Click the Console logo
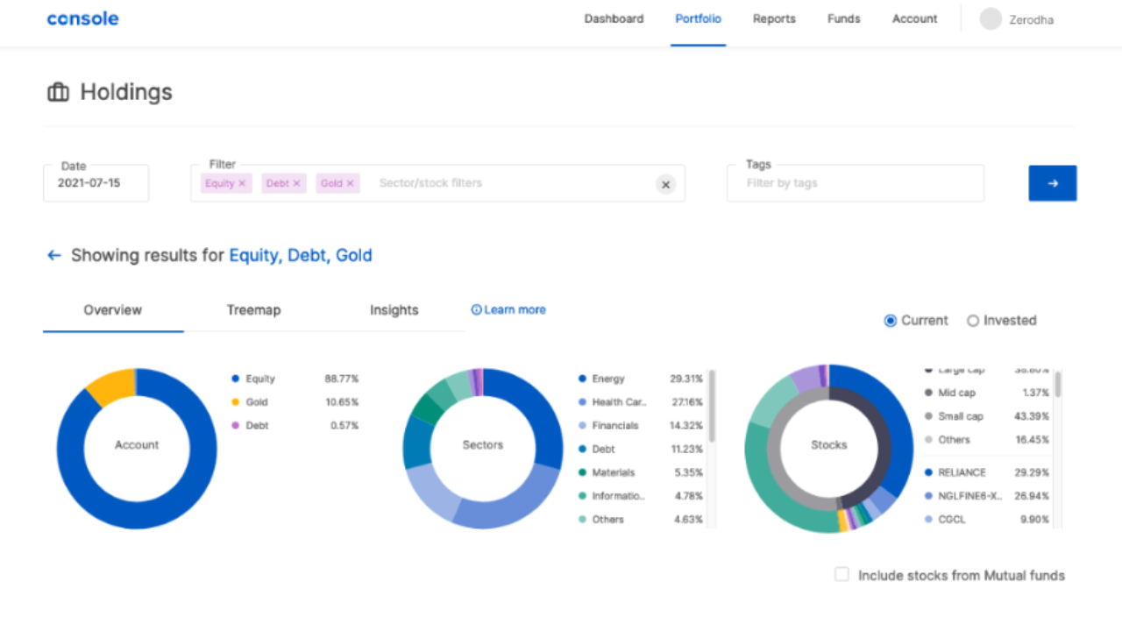The image size is (1122, 631). tap(82, 18)
